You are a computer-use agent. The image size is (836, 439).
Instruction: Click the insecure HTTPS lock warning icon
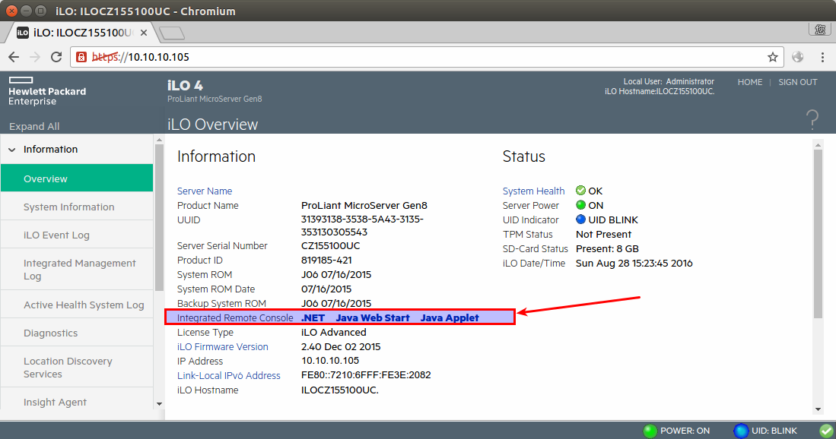pos(81,57)
